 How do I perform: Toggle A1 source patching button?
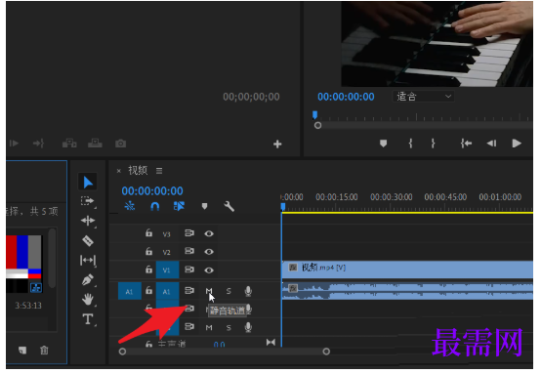point(130,291)
